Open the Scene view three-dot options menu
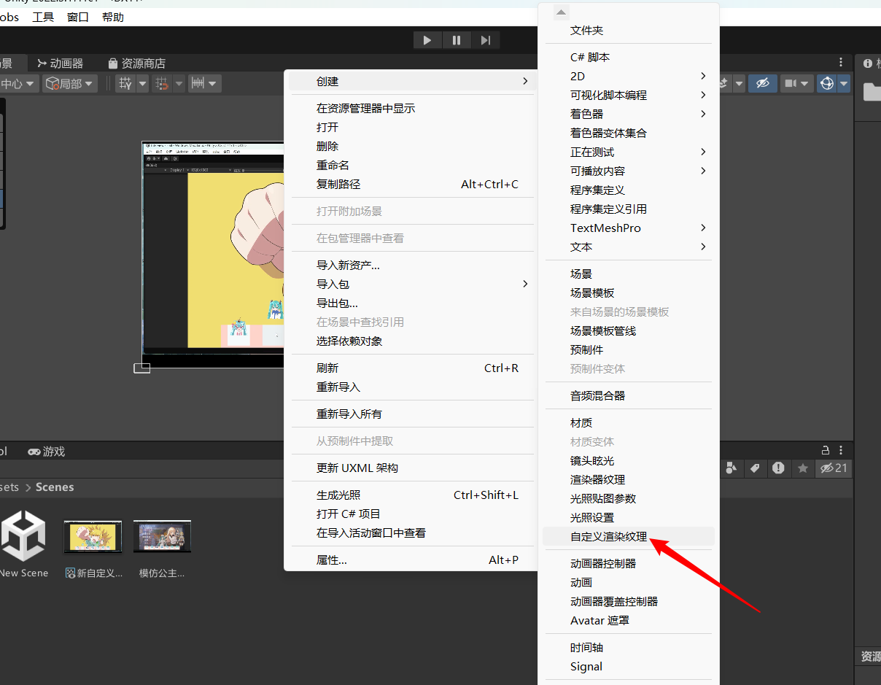 [x=841, y=63]
